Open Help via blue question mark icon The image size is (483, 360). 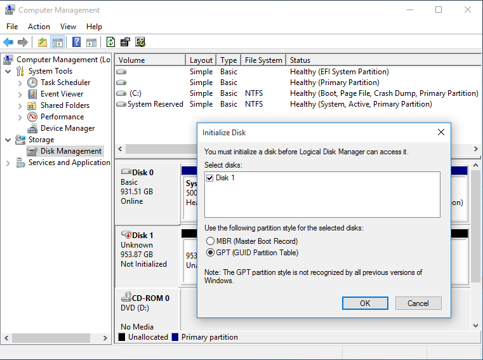coord(76,43)
